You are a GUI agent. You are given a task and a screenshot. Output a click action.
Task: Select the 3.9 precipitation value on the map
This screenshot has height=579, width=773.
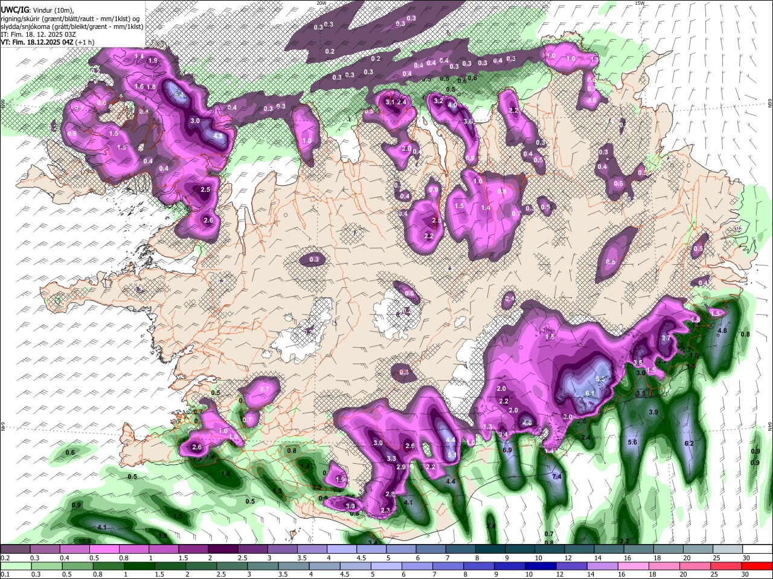pyautogui.click(x=653, y=412)
